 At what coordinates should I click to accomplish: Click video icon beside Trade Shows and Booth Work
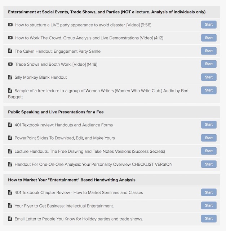click(10, 64)
